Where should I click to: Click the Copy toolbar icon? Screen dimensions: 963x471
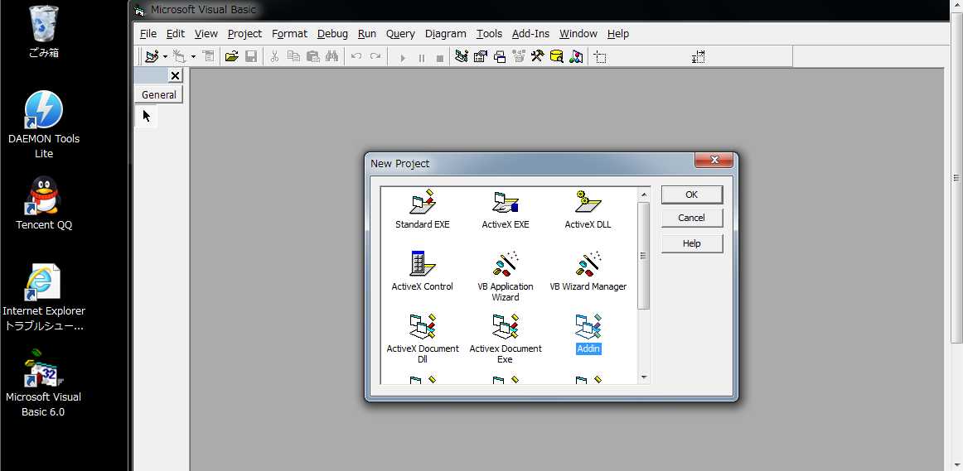[293, 57]
